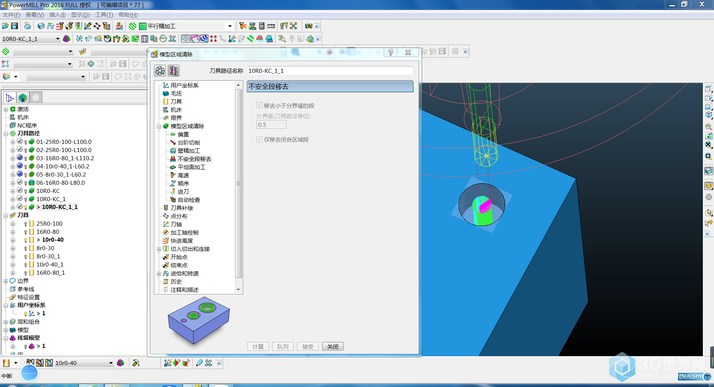Click dialog tree scrollbar down arrow
Viewport: 714px width, 387px height.
(x=238, y=290)
